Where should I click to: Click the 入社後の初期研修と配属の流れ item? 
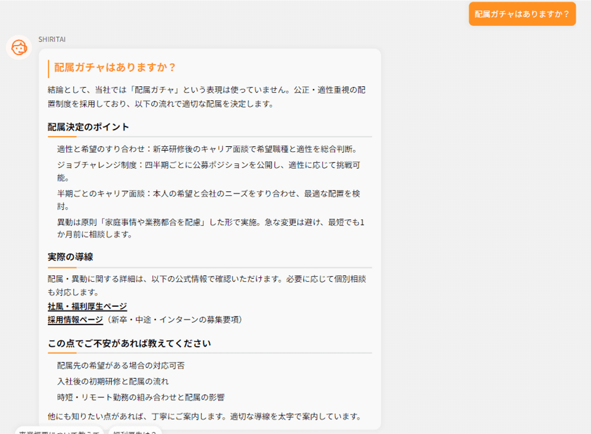click(x=113, y=381)
